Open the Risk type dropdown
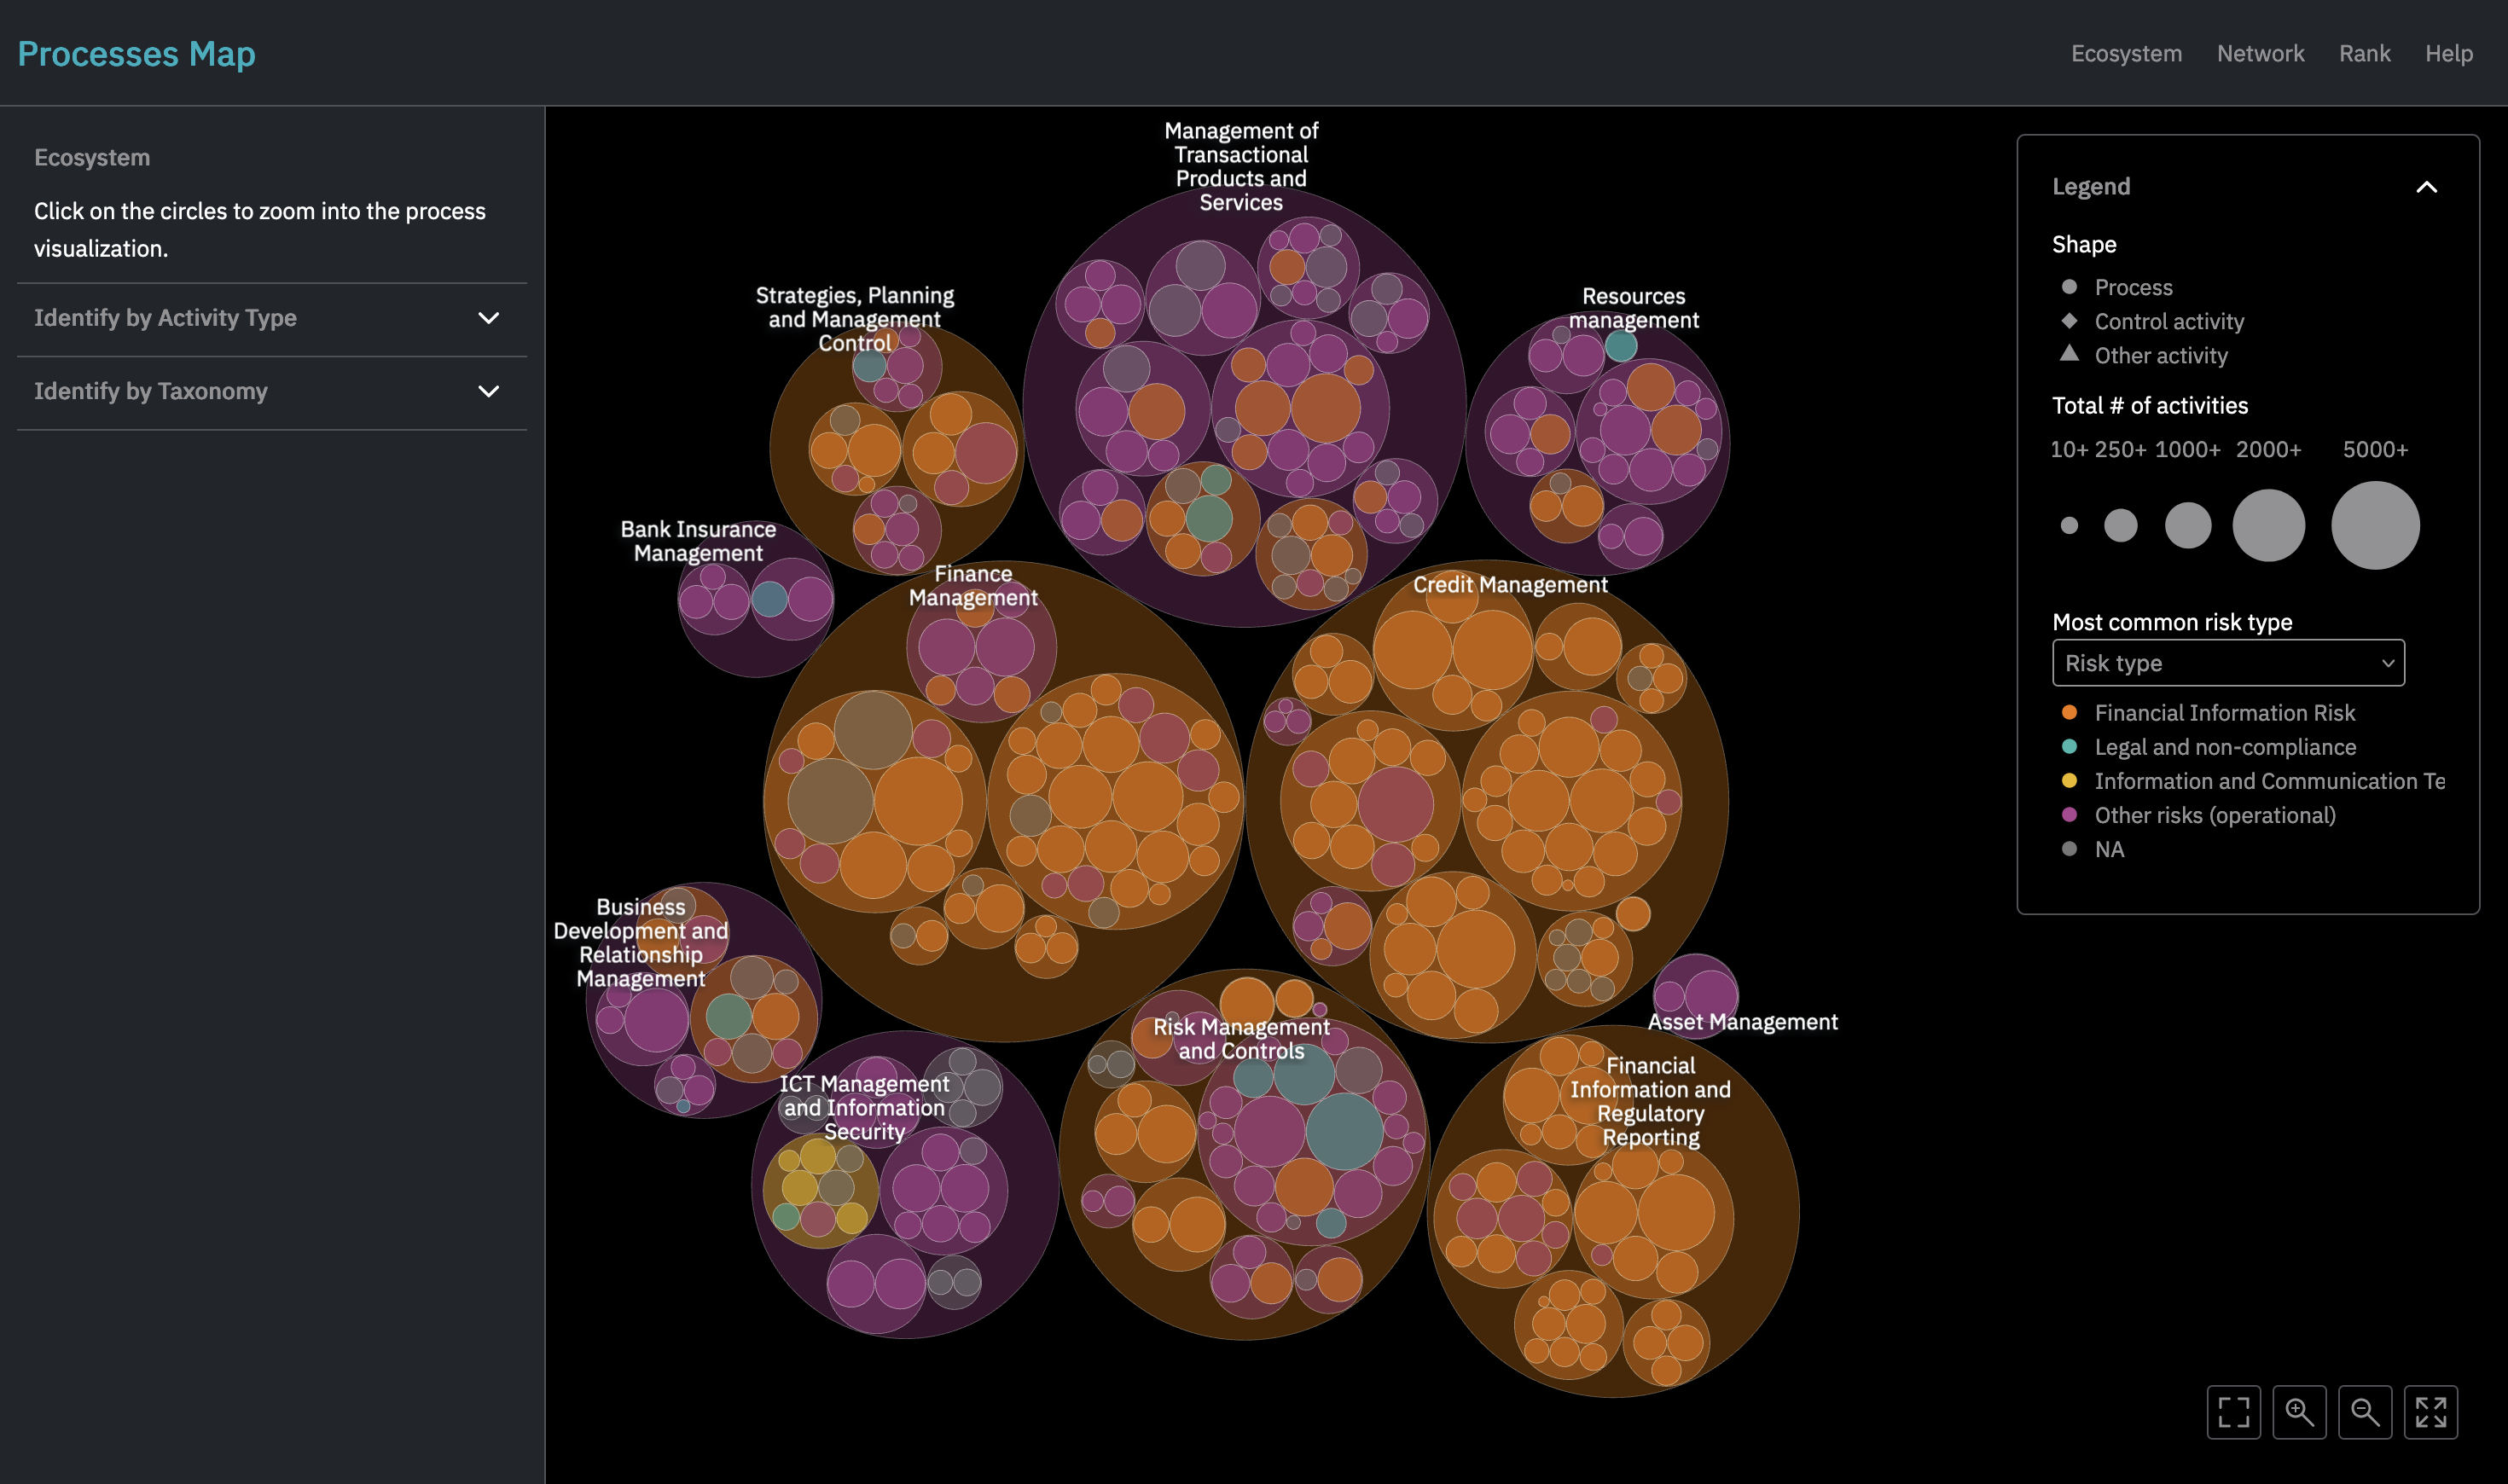This screenshot has height=1484, width=2508. [2227, 663]
